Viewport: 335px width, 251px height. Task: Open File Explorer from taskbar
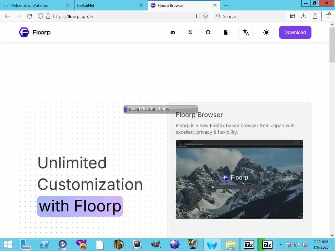tap(230, 244)
